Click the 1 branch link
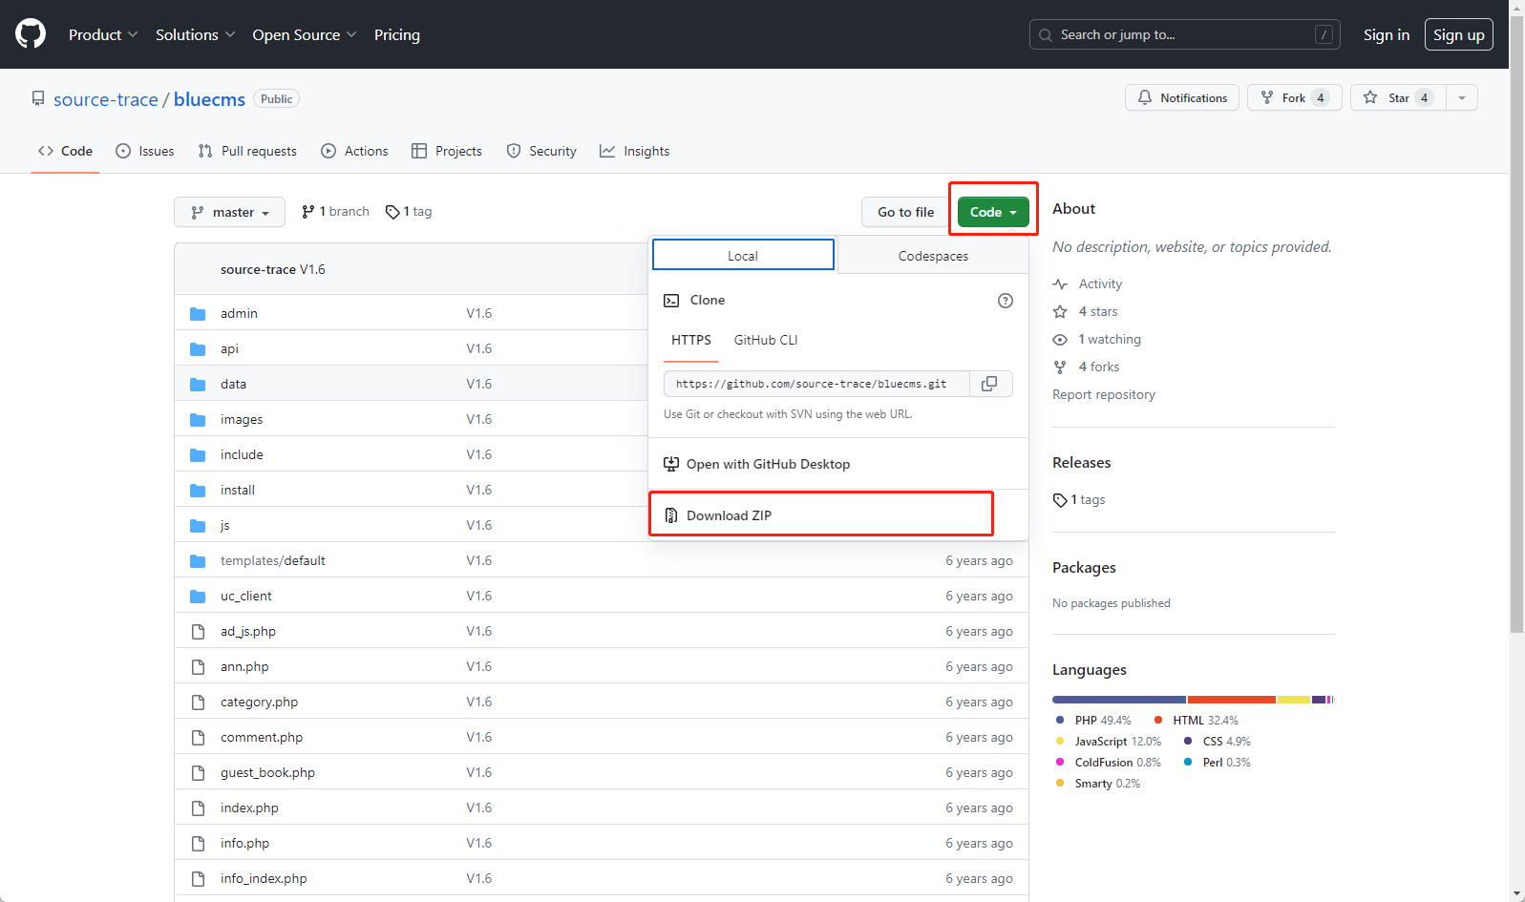 (335, 212)
